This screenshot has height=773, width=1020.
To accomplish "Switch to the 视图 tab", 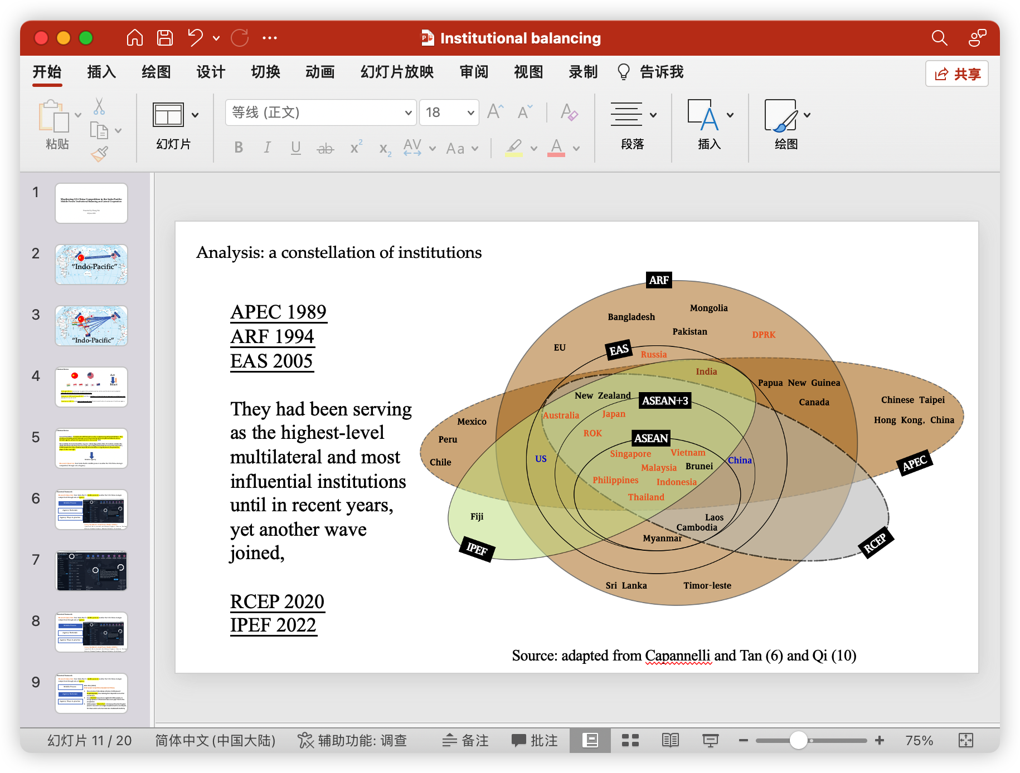I will [528, 72].
